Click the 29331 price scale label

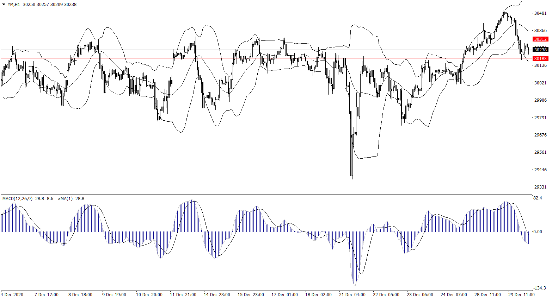tap(540, 187)
